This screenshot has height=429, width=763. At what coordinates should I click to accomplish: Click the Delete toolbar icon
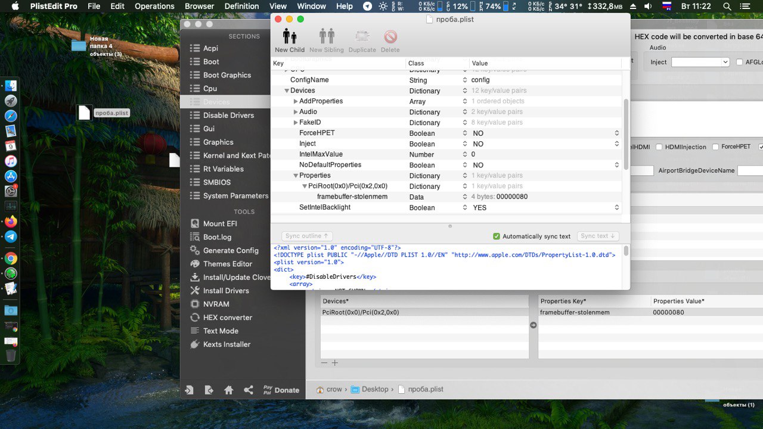[390, 37]
